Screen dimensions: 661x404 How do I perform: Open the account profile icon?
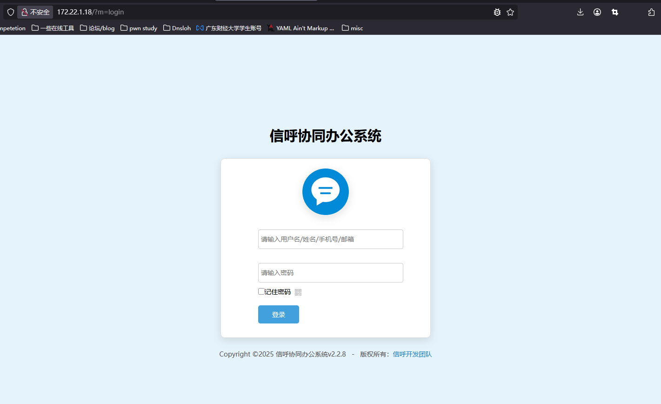[x=597, y=12]
